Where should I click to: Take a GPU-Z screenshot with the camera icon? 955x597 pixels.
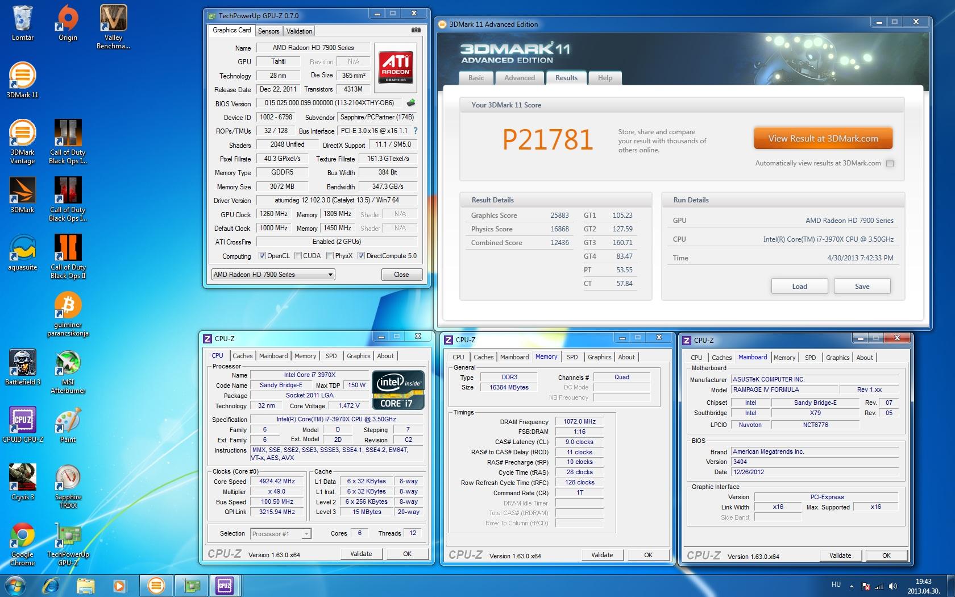pos(416,30)
